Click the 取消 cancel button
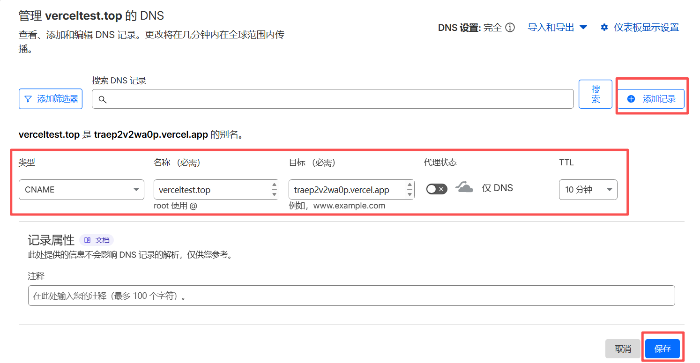The width and height of the screenshot is (700, 363). [x=623, y=349]
